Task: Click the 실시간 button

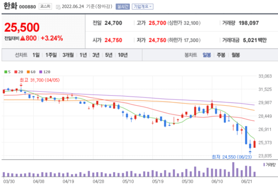Action: 123,7
